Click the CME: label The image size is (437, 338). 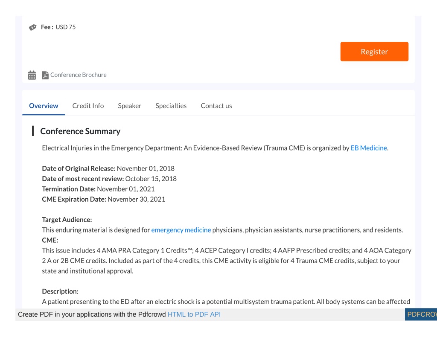click(x=50, y=240)
